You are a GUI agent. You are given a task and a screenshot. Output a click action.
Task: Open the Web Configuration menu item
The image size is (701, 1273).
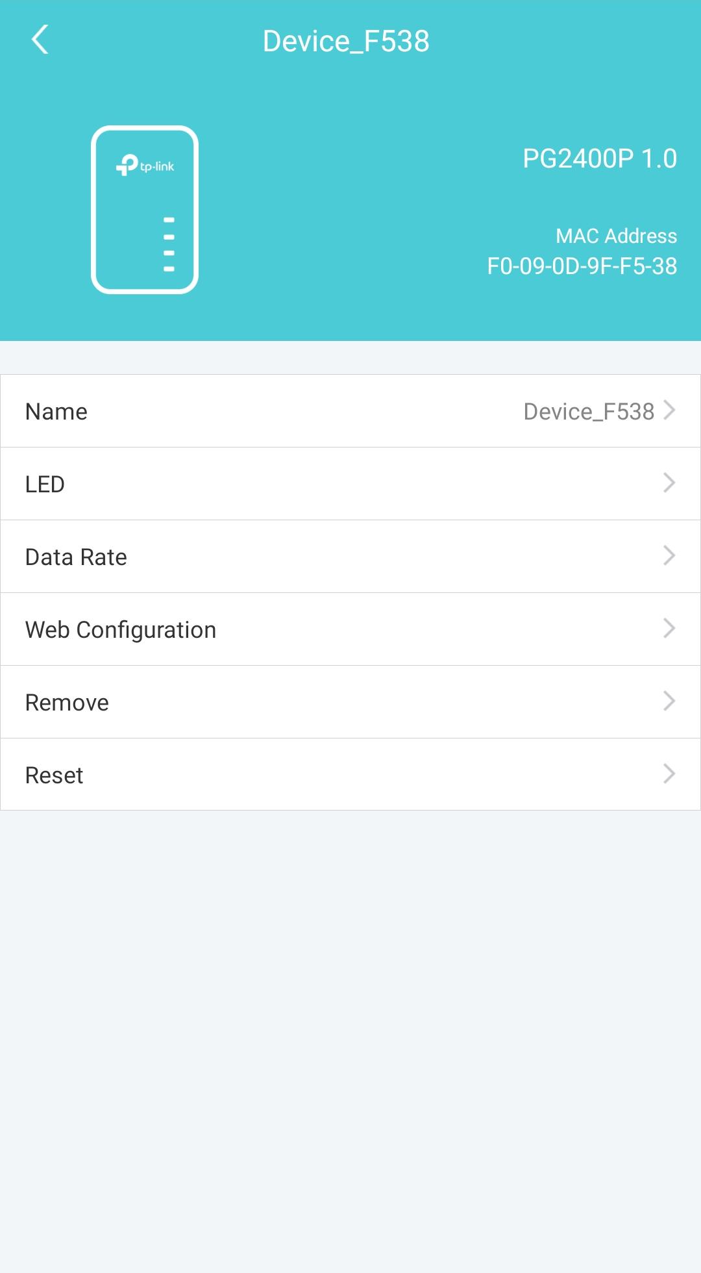pyautogui.click(x=350, y=629)
